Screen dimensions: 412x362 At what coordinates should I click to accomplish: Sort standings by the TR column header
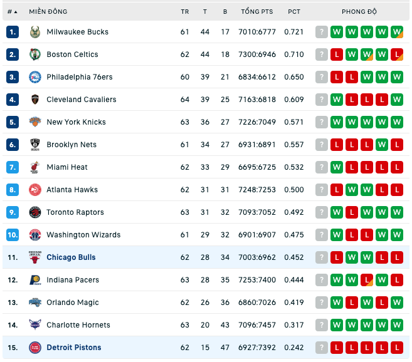pyautogui.click(x=185, y=12)
